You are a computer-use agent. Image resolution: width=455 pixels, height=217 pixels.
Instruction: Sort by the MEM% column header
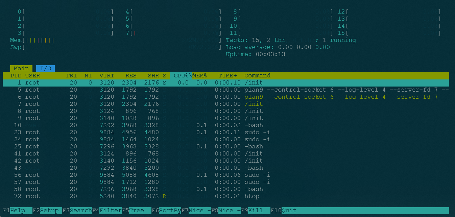pos(199,76)
